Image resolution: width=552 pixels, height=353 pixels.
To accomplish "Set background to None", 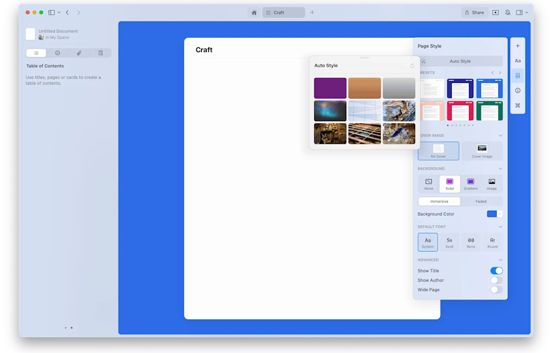I will click(x=429, y=184).
